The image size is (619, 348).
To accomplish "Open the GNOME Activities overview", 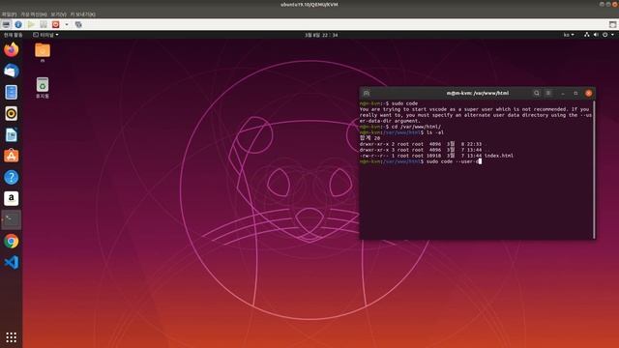I will point(13,35).
